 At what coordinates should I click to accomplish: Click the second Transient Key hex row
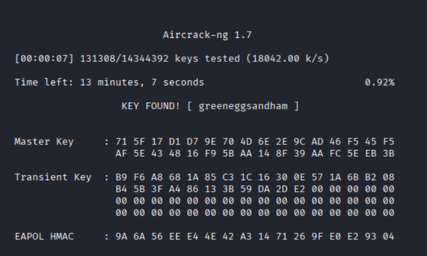[x=255, y=189]
